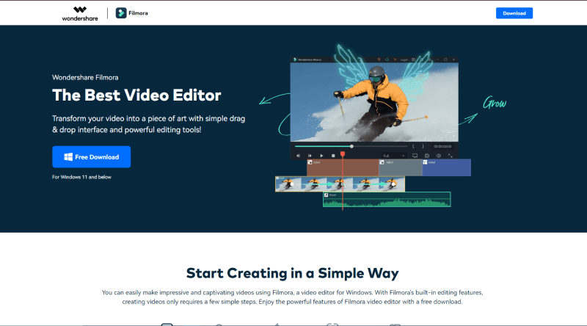The width and height of the screenshot is (587, 326).
Task: Click the 'Wondershare Filmora' subtitle text
Action: (x=85, y=78)
